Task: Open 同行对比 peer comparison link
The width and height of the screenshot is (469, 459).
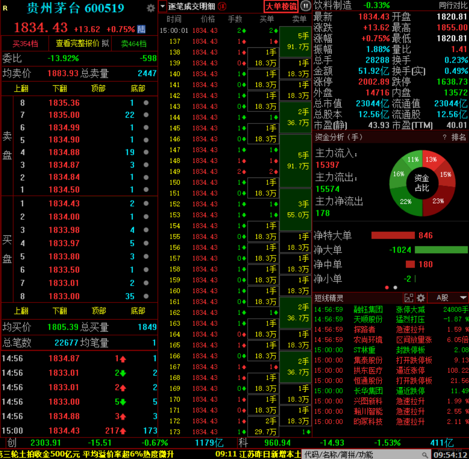Action: tap(453, 5)
